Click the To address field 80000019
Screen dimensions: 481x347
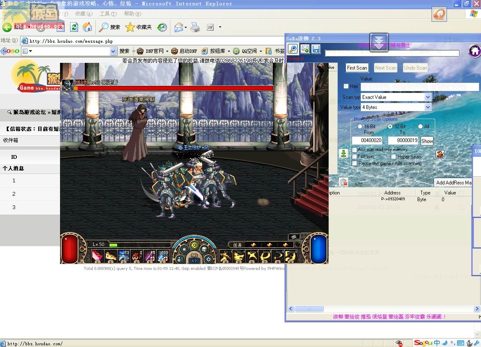coord(403,140)
